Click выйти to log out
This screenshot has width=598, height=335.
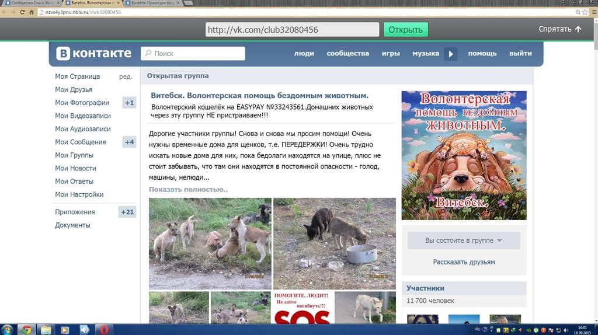[x=520, y=53]
